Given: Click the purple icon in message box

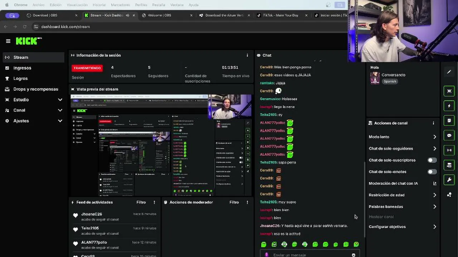Looking at the screenshot, I should click(266, 255).
